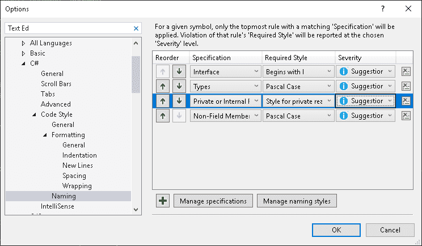Expand the All Languages tree node
The height and width of the screenshot is (246, 422).
pyautogui.click(x=23, y=43)
